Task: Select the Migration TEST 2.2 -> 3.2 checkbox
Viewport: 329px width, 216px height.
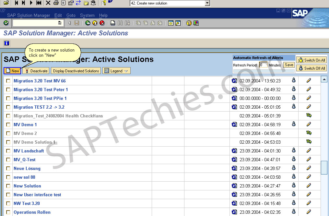Action: (8, 107)
